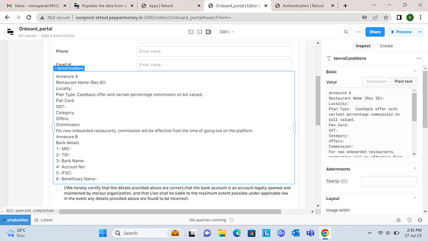
Task: Switch to the Create tab
Action: point(386,46)
